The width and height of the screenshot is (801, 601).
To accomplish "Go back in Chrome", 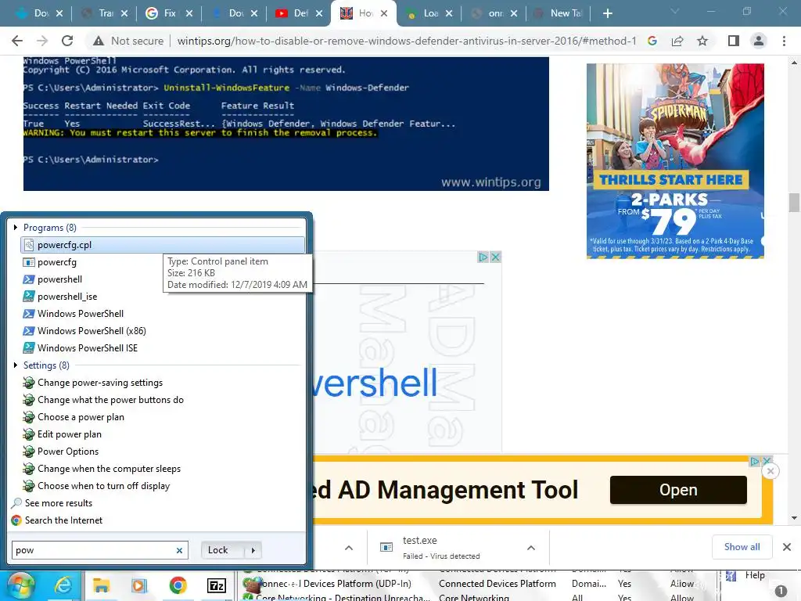I will click(17, 41).
